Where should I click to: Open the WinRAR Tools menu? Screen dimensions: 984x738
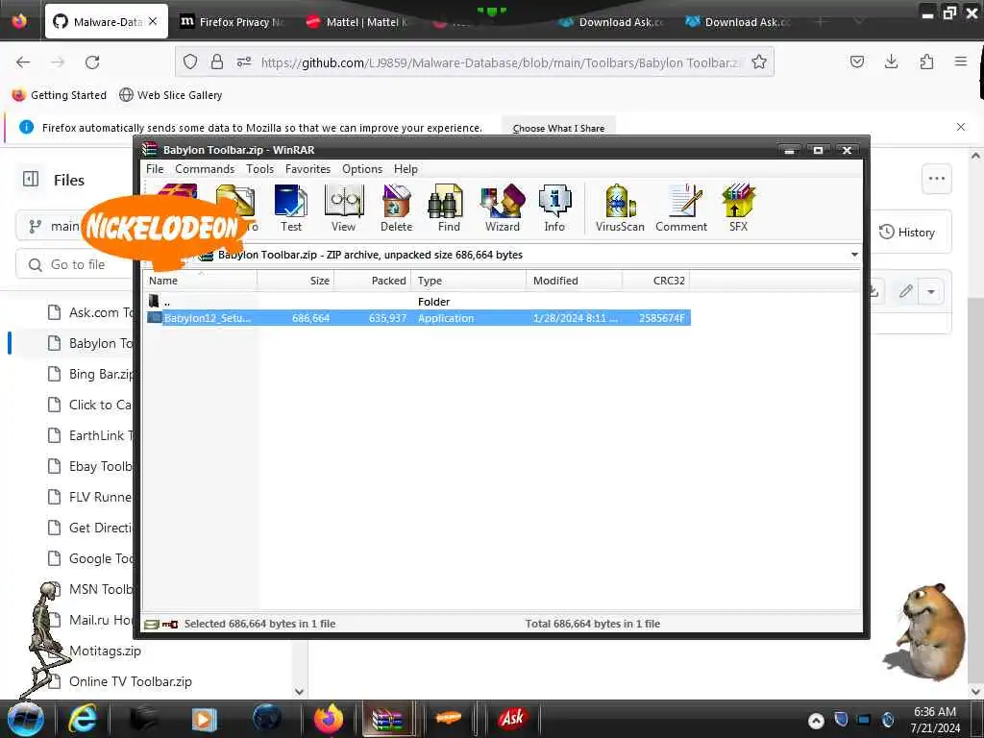[259, 169]
